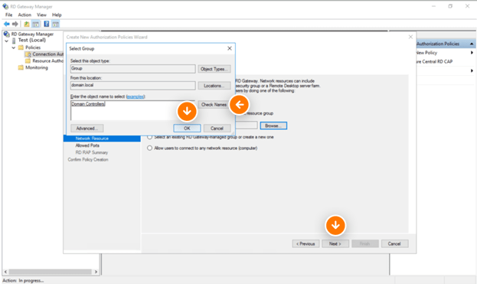The height and width of the screenshot is (284, 477).
Task: Click the console tree horizontal scrollbar
Action: 51,272
